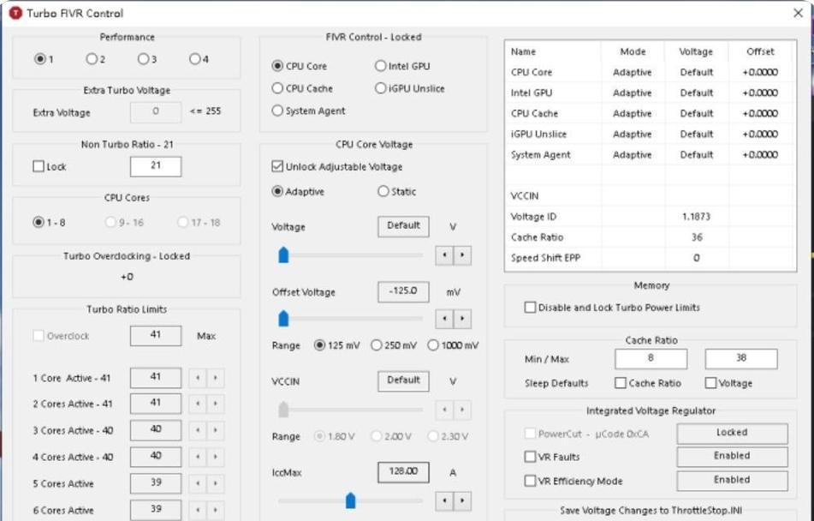Choose Intel GPU in FIVR Control
Viewport: 814px width, 521px height.
[381, 66]
